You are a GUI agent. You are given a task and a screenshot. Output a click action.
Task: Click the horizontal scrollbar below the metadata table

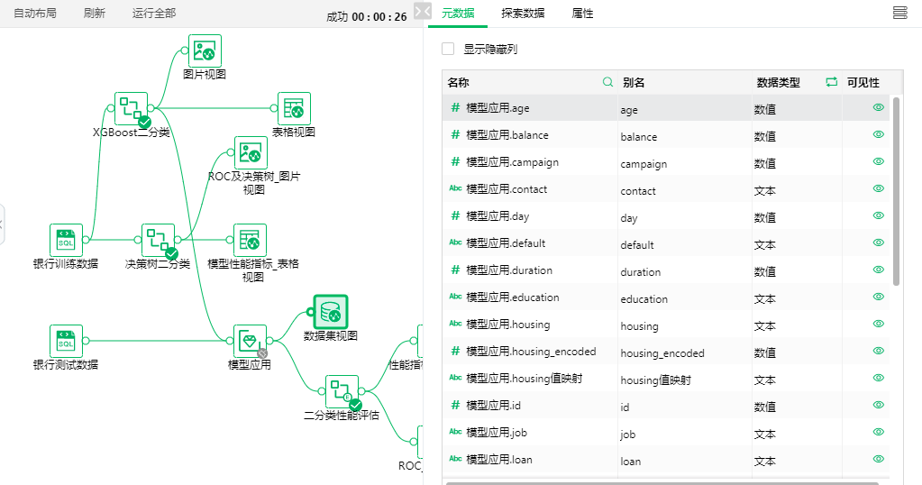[x=662, y=483]
